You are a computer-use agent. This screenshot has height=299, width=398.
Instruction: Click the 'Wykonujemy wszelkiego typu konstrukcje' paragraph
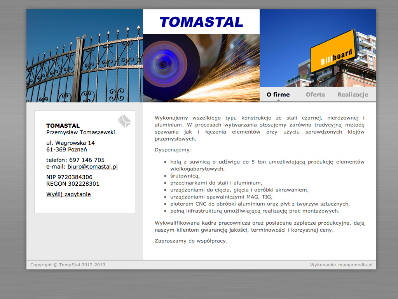coord(260,128)
